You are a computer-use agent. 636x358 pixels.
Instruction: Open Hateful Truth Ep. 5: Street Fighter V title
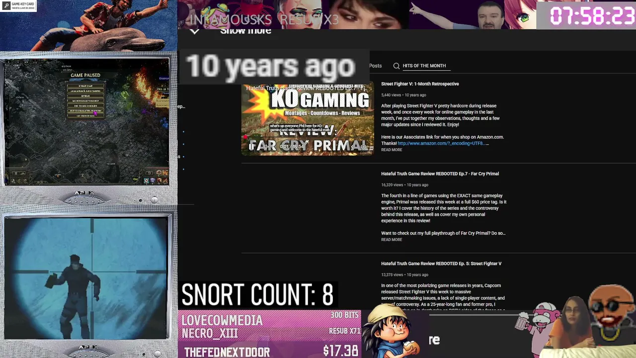click(441, 264)
